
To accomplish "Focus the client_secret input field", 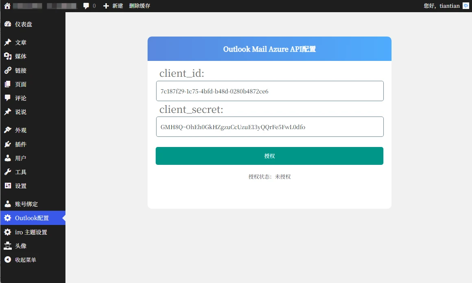I will coord(270,127).
